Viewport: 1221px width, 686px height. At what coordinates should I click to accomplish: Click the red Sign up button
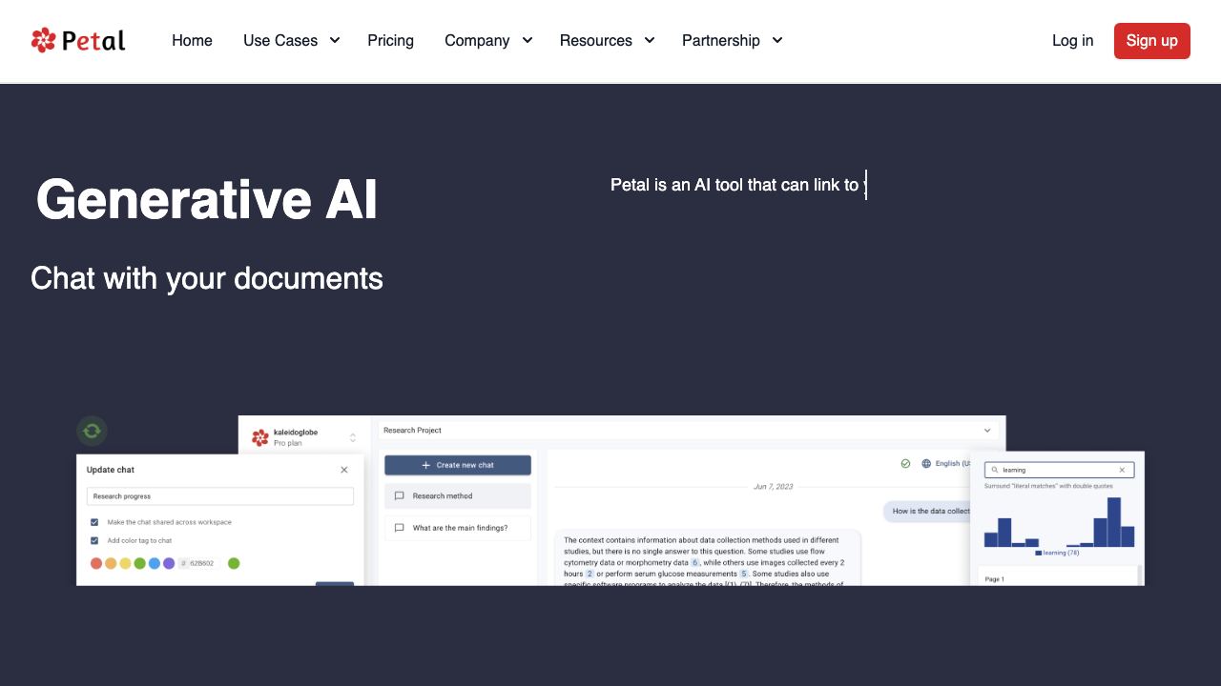click(1152, 41)
